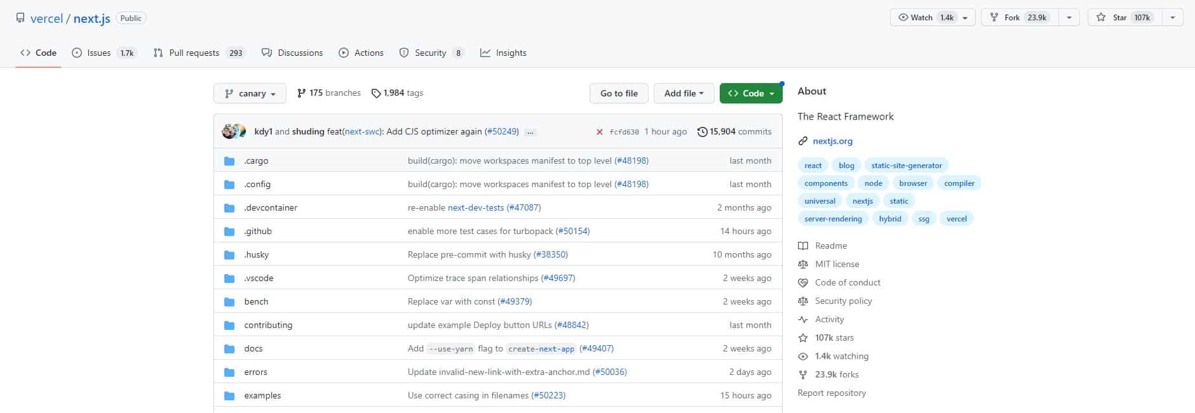Switch to the Issues tab
The height and width of the screenshot is (413, 1195).
coord(104,53)
